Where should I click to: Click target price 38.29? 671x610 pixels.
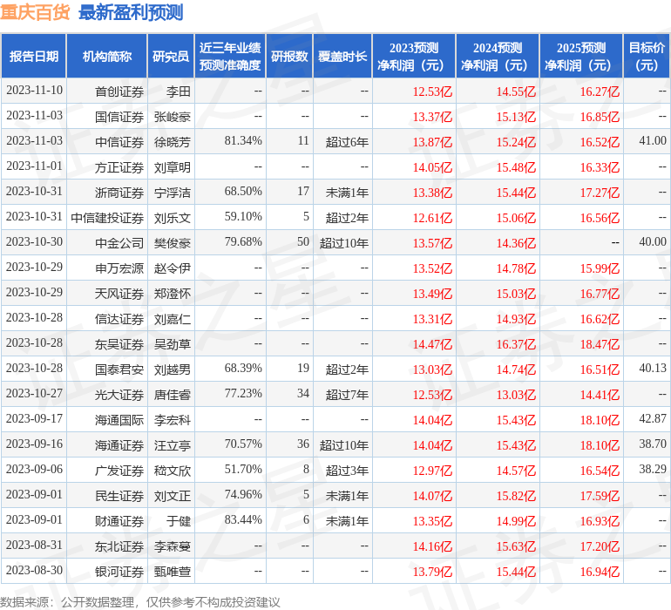(x=653, y=469)
